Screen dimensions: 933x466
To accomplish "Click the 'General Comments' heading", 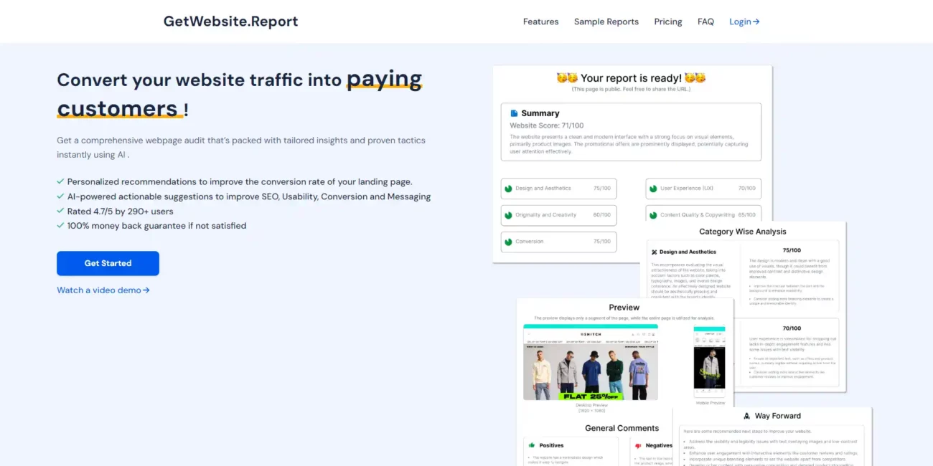I will coord(622,428).
